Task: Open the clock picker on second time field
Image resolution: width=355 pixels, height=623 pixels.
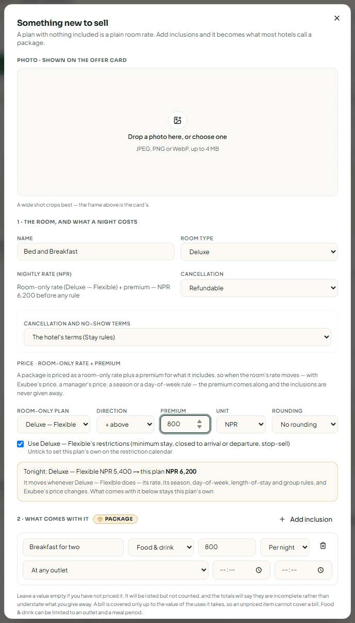Action: tap(321, 570)
